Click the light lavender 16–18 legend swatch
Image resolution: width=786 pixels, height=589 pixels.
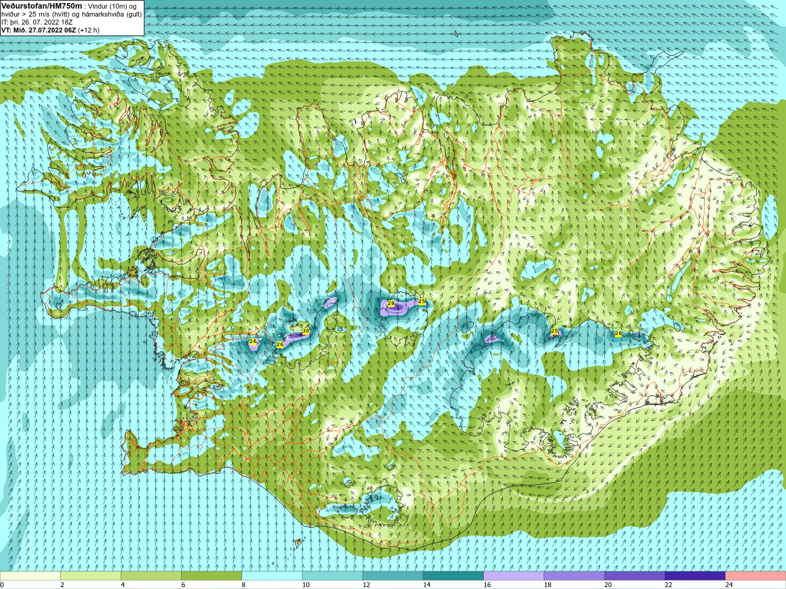[x=514, y=576]
